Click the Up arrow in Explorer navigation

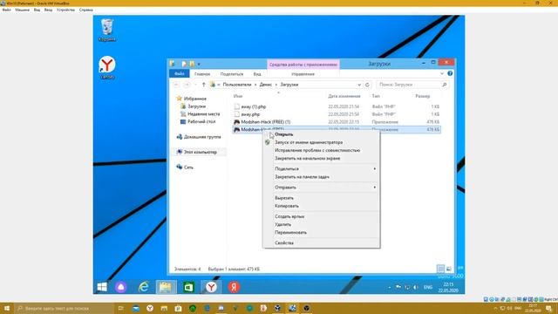coord(203,85)
